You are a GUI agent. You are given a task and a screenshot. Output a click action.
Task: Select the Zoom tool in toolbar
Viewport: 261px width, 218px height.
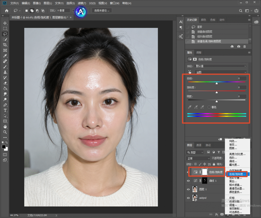[5, 132]
